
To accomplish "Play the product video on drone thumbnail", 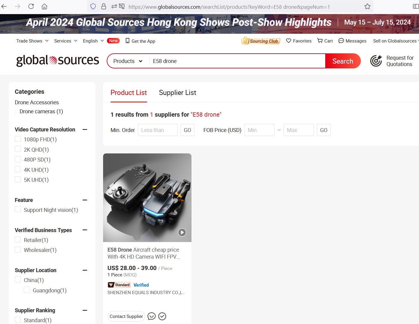I will [x=182, y=232].
